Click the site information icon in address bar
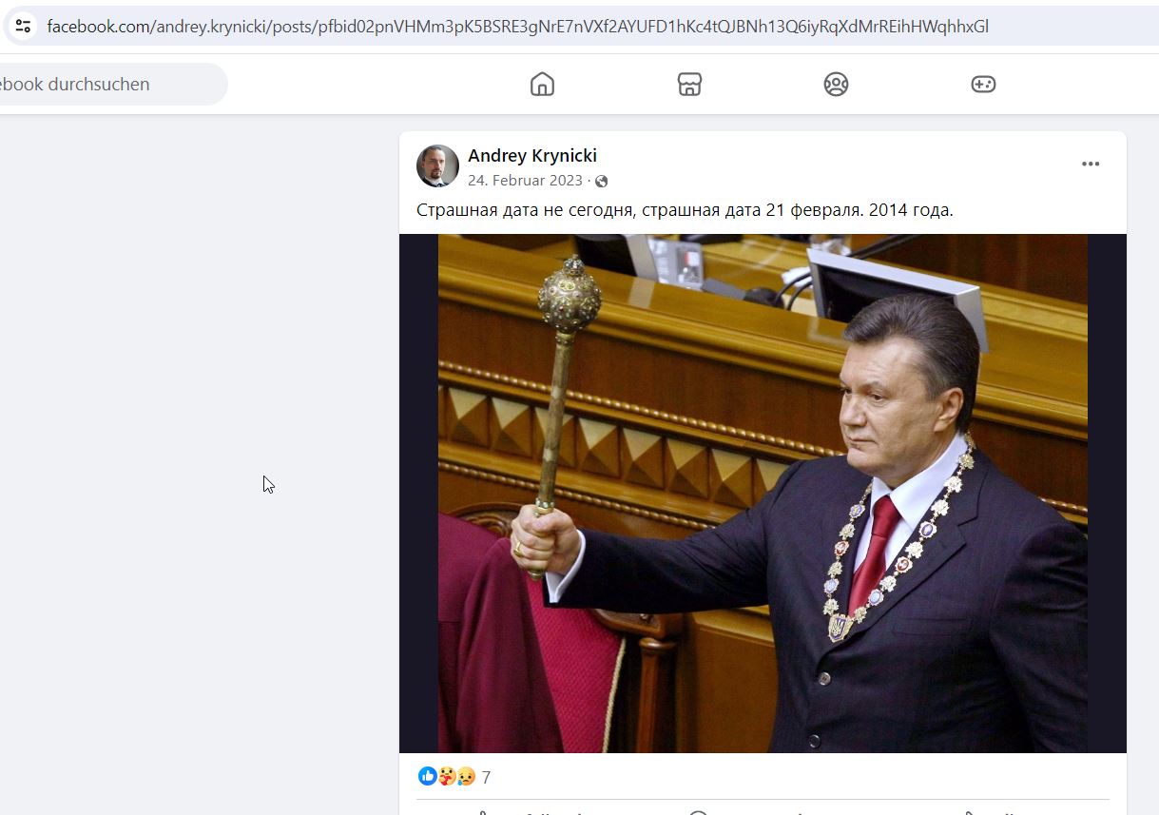 point(24,26)
